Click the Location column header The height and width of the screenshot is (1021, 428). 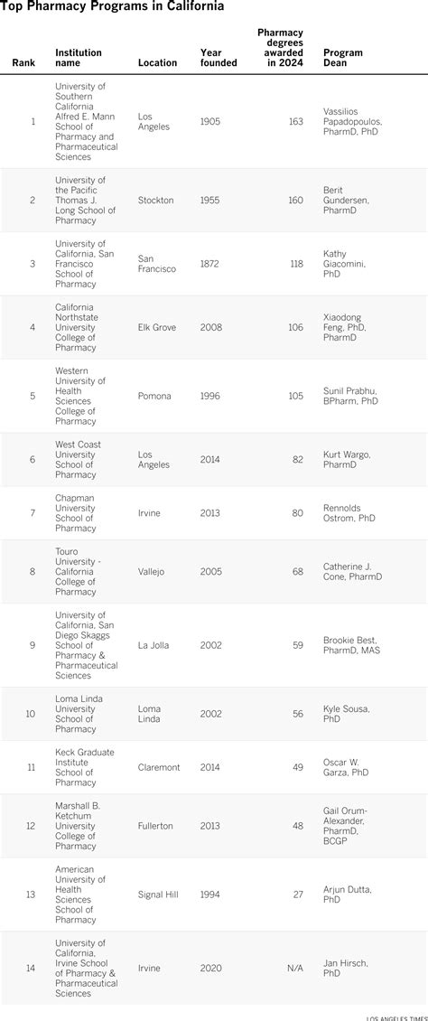coord(157,63)
